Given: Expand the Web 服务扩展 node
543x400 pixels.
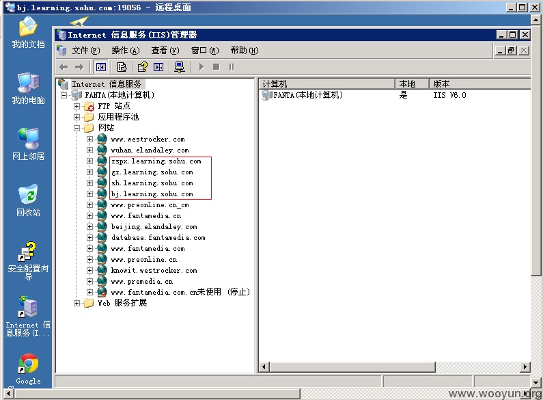Looking at the screenshot, I should [x=77, y=304].
